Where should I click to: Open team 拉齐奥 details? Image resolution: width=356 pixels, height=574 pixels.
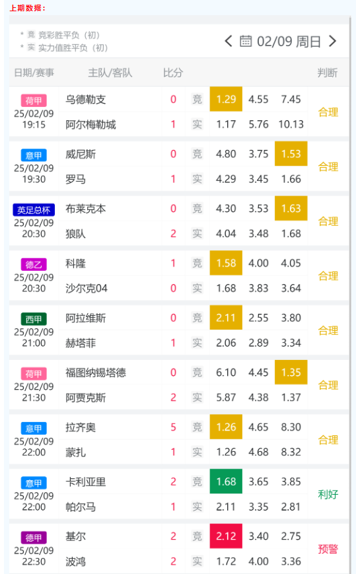pos(81,427)
